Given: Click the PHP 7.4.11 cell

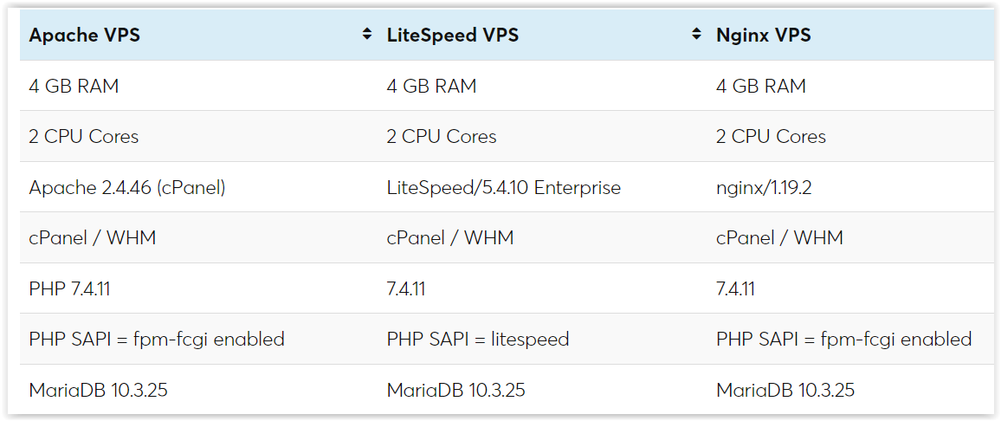Looking at the screenshot, I should tap(198, 288).
